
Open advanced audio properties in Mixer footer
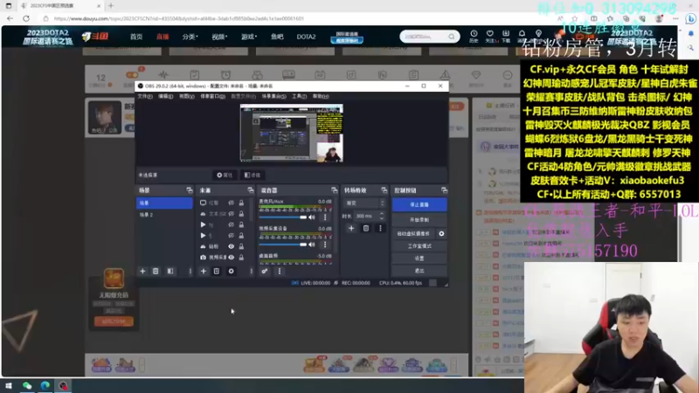coord(265,271)
